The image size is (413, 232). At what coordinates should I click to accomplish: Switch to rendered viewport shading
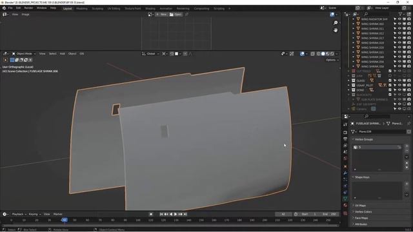(x=332, y=53)
